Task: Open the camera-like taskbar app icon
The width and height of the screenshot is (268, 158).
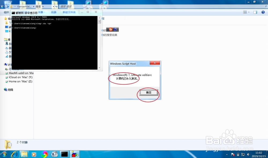Action: pos(54,154)
